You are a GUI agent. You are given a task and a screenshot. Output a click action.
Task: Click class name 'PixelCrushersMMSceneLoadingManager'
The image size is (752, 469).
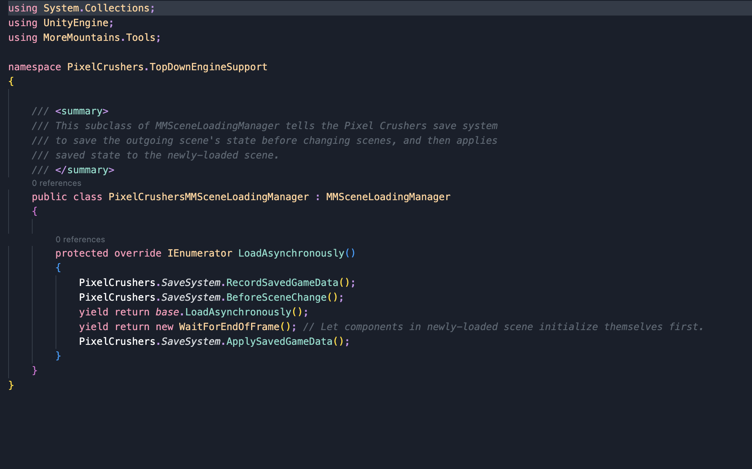tap(209, 197)
